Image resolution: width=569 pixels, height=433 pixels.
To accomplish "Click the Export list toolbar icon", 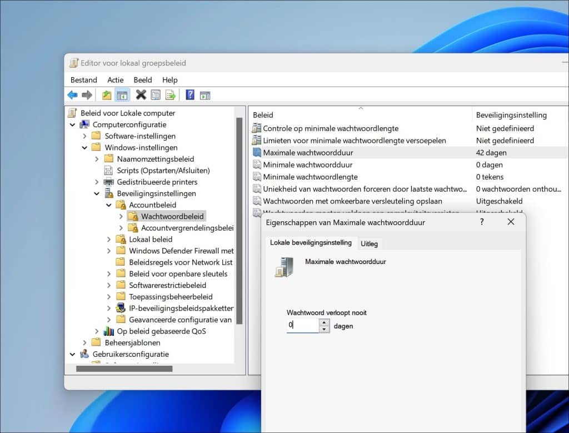I will [170, 95].
